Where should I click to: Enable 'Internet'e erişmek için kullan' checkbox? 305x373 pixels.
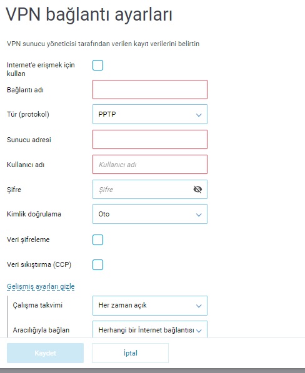pyautogui.click(x=97, y=65)
